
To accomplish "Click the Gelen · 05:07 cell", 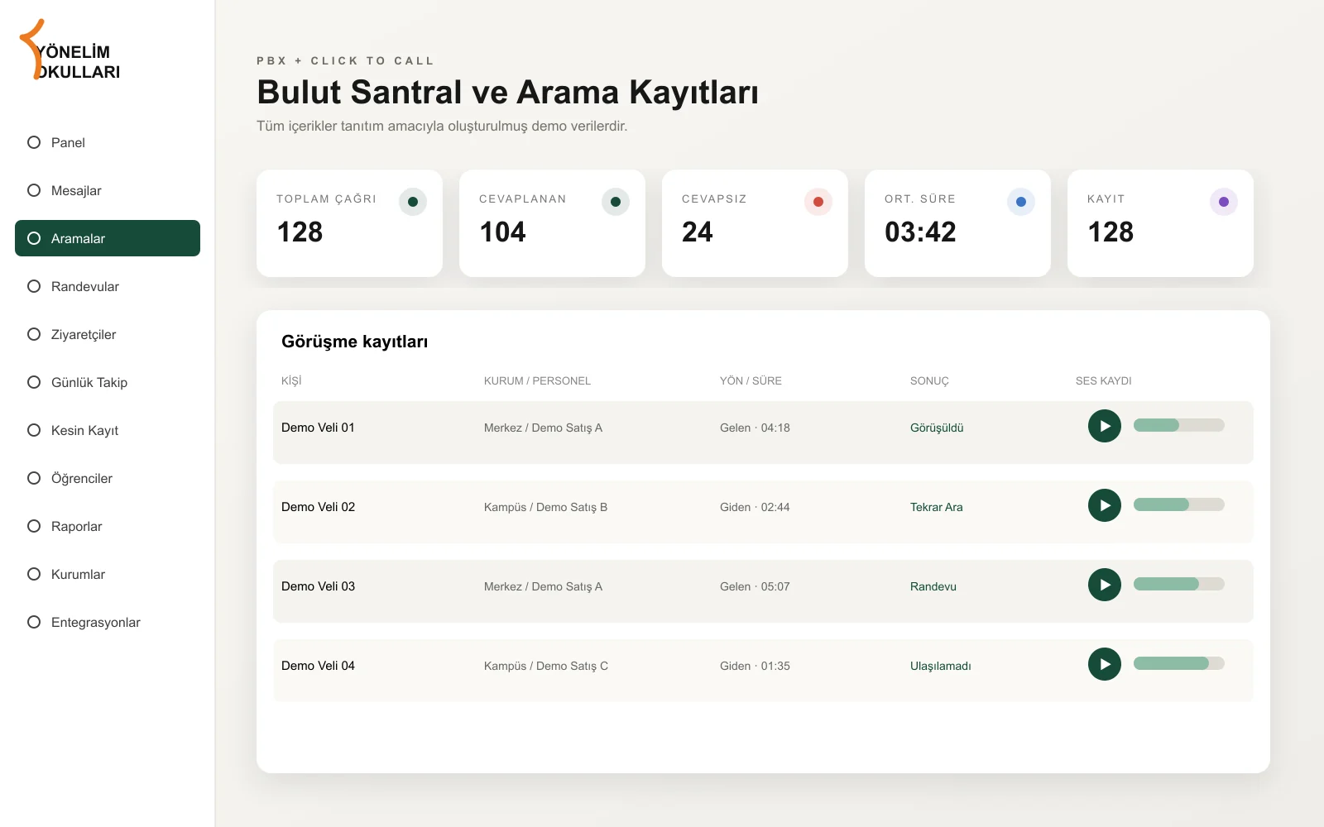I will coord(755,586).
